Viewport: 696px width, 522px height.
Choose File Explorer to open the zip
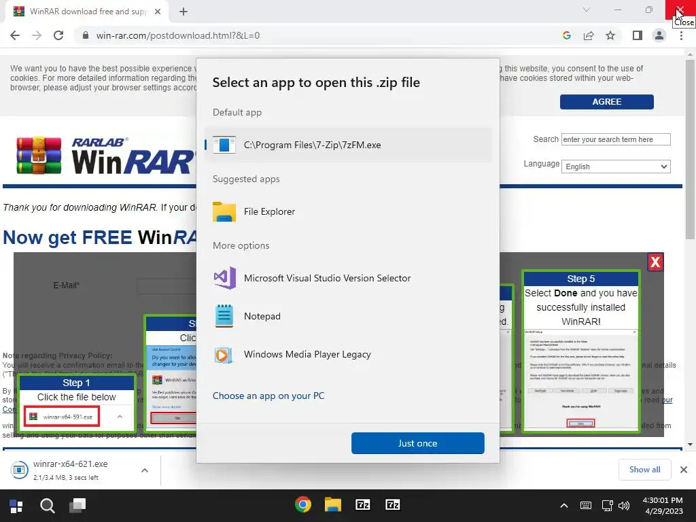coord(348,211)
